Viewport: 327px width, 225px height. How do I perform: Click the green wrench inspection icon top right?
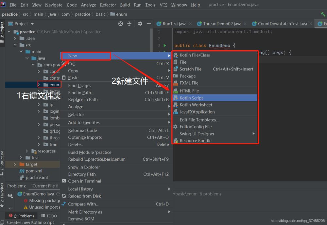pos(323,14)
